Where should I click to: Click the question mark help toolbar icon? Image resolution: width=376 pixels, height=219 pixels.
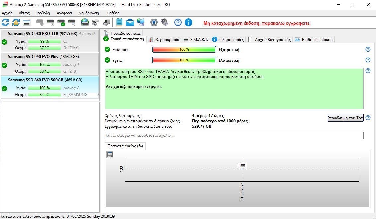(178, 22)
